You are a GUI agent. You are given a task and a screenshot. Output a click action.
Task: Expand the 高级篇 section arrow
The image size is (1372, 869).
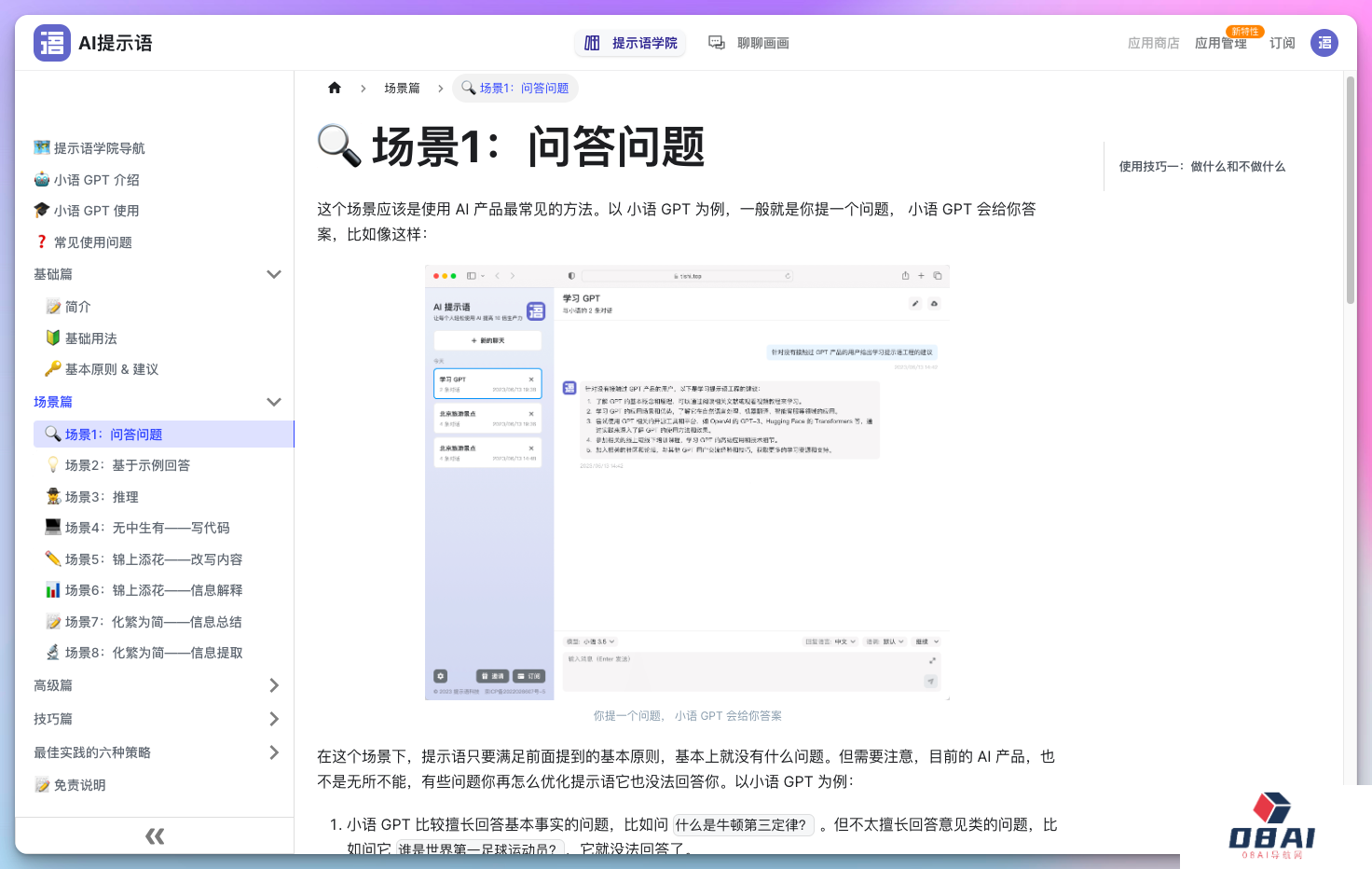click(274, 685)
